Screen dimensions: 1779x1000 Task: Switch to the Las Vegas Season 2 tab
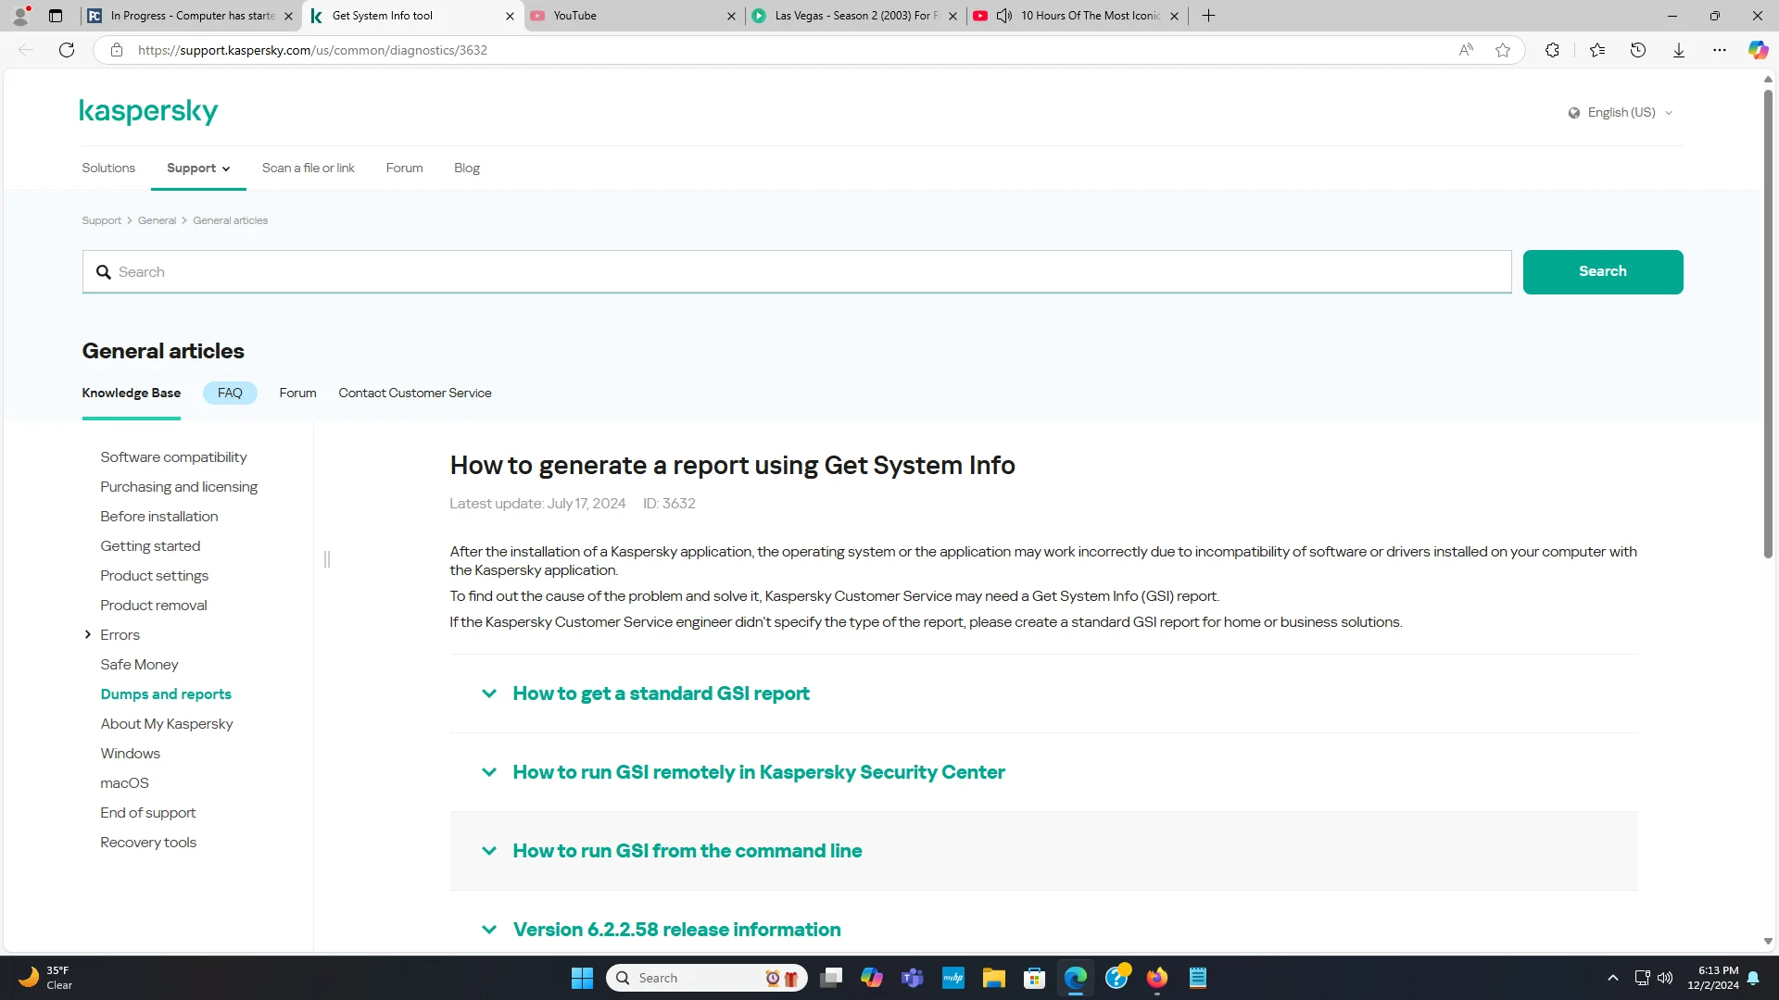[x=856, y=16]
